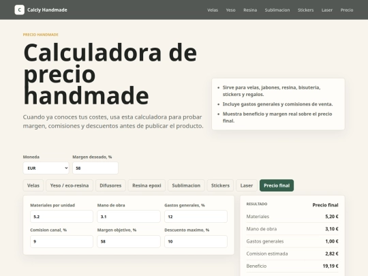
Task: Open Resina in the top navigation
Action: (x=250, y=10)
